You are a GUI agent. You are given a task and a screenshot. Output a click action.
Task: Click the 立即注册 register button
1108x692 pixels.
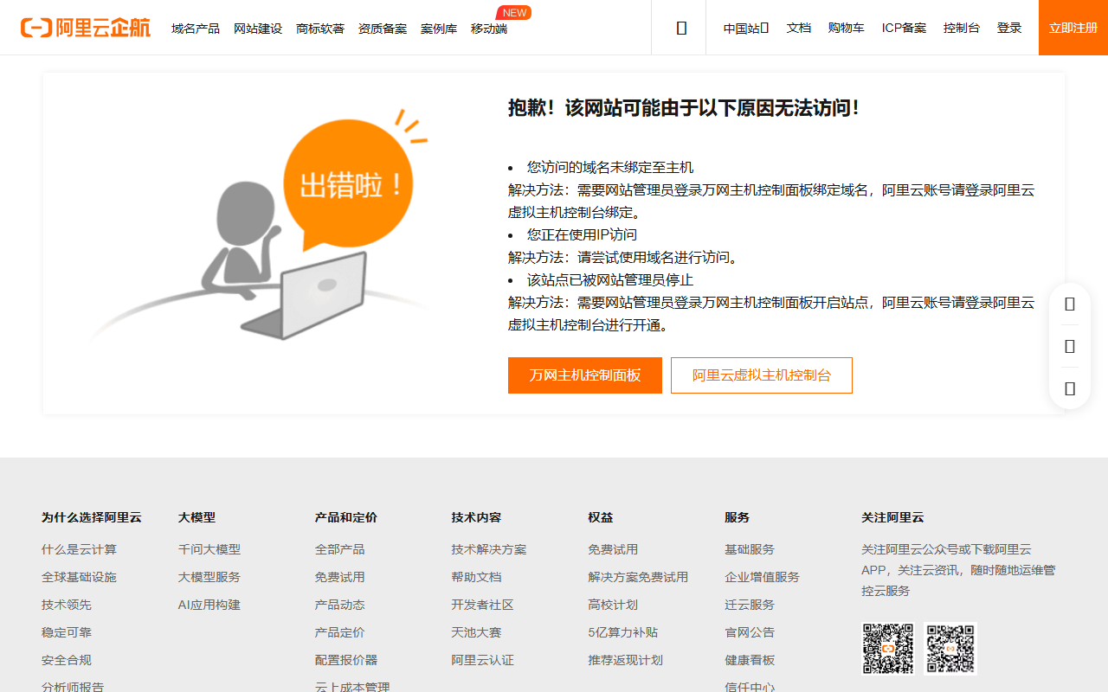1073,28
